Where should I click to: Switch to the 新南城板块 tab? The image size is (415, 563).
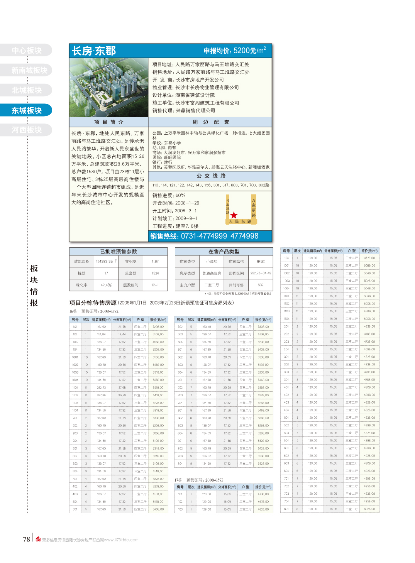click(29, 70)
